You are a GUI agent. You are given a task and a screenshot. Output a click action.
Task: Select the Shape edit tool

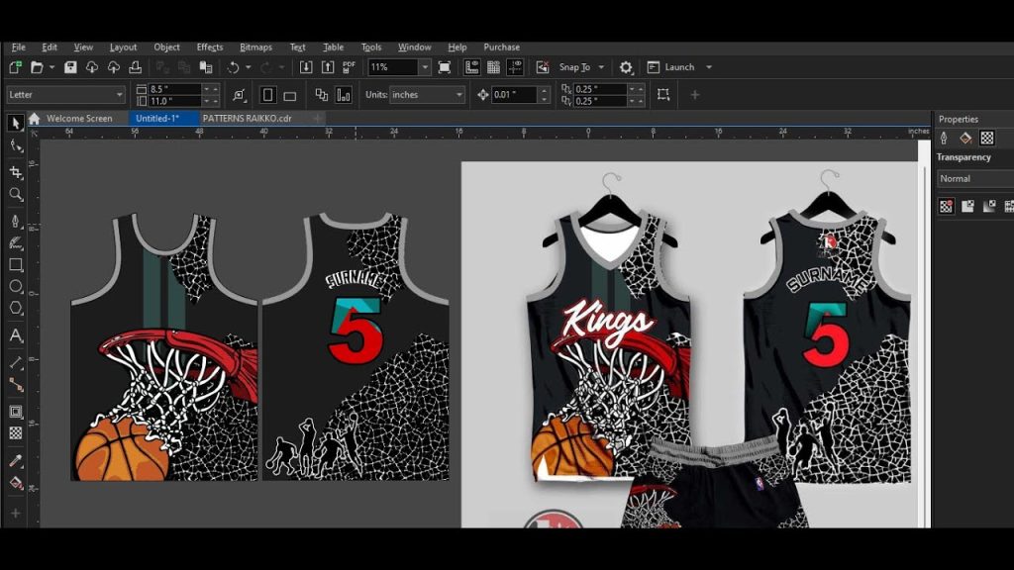[16, 146]
